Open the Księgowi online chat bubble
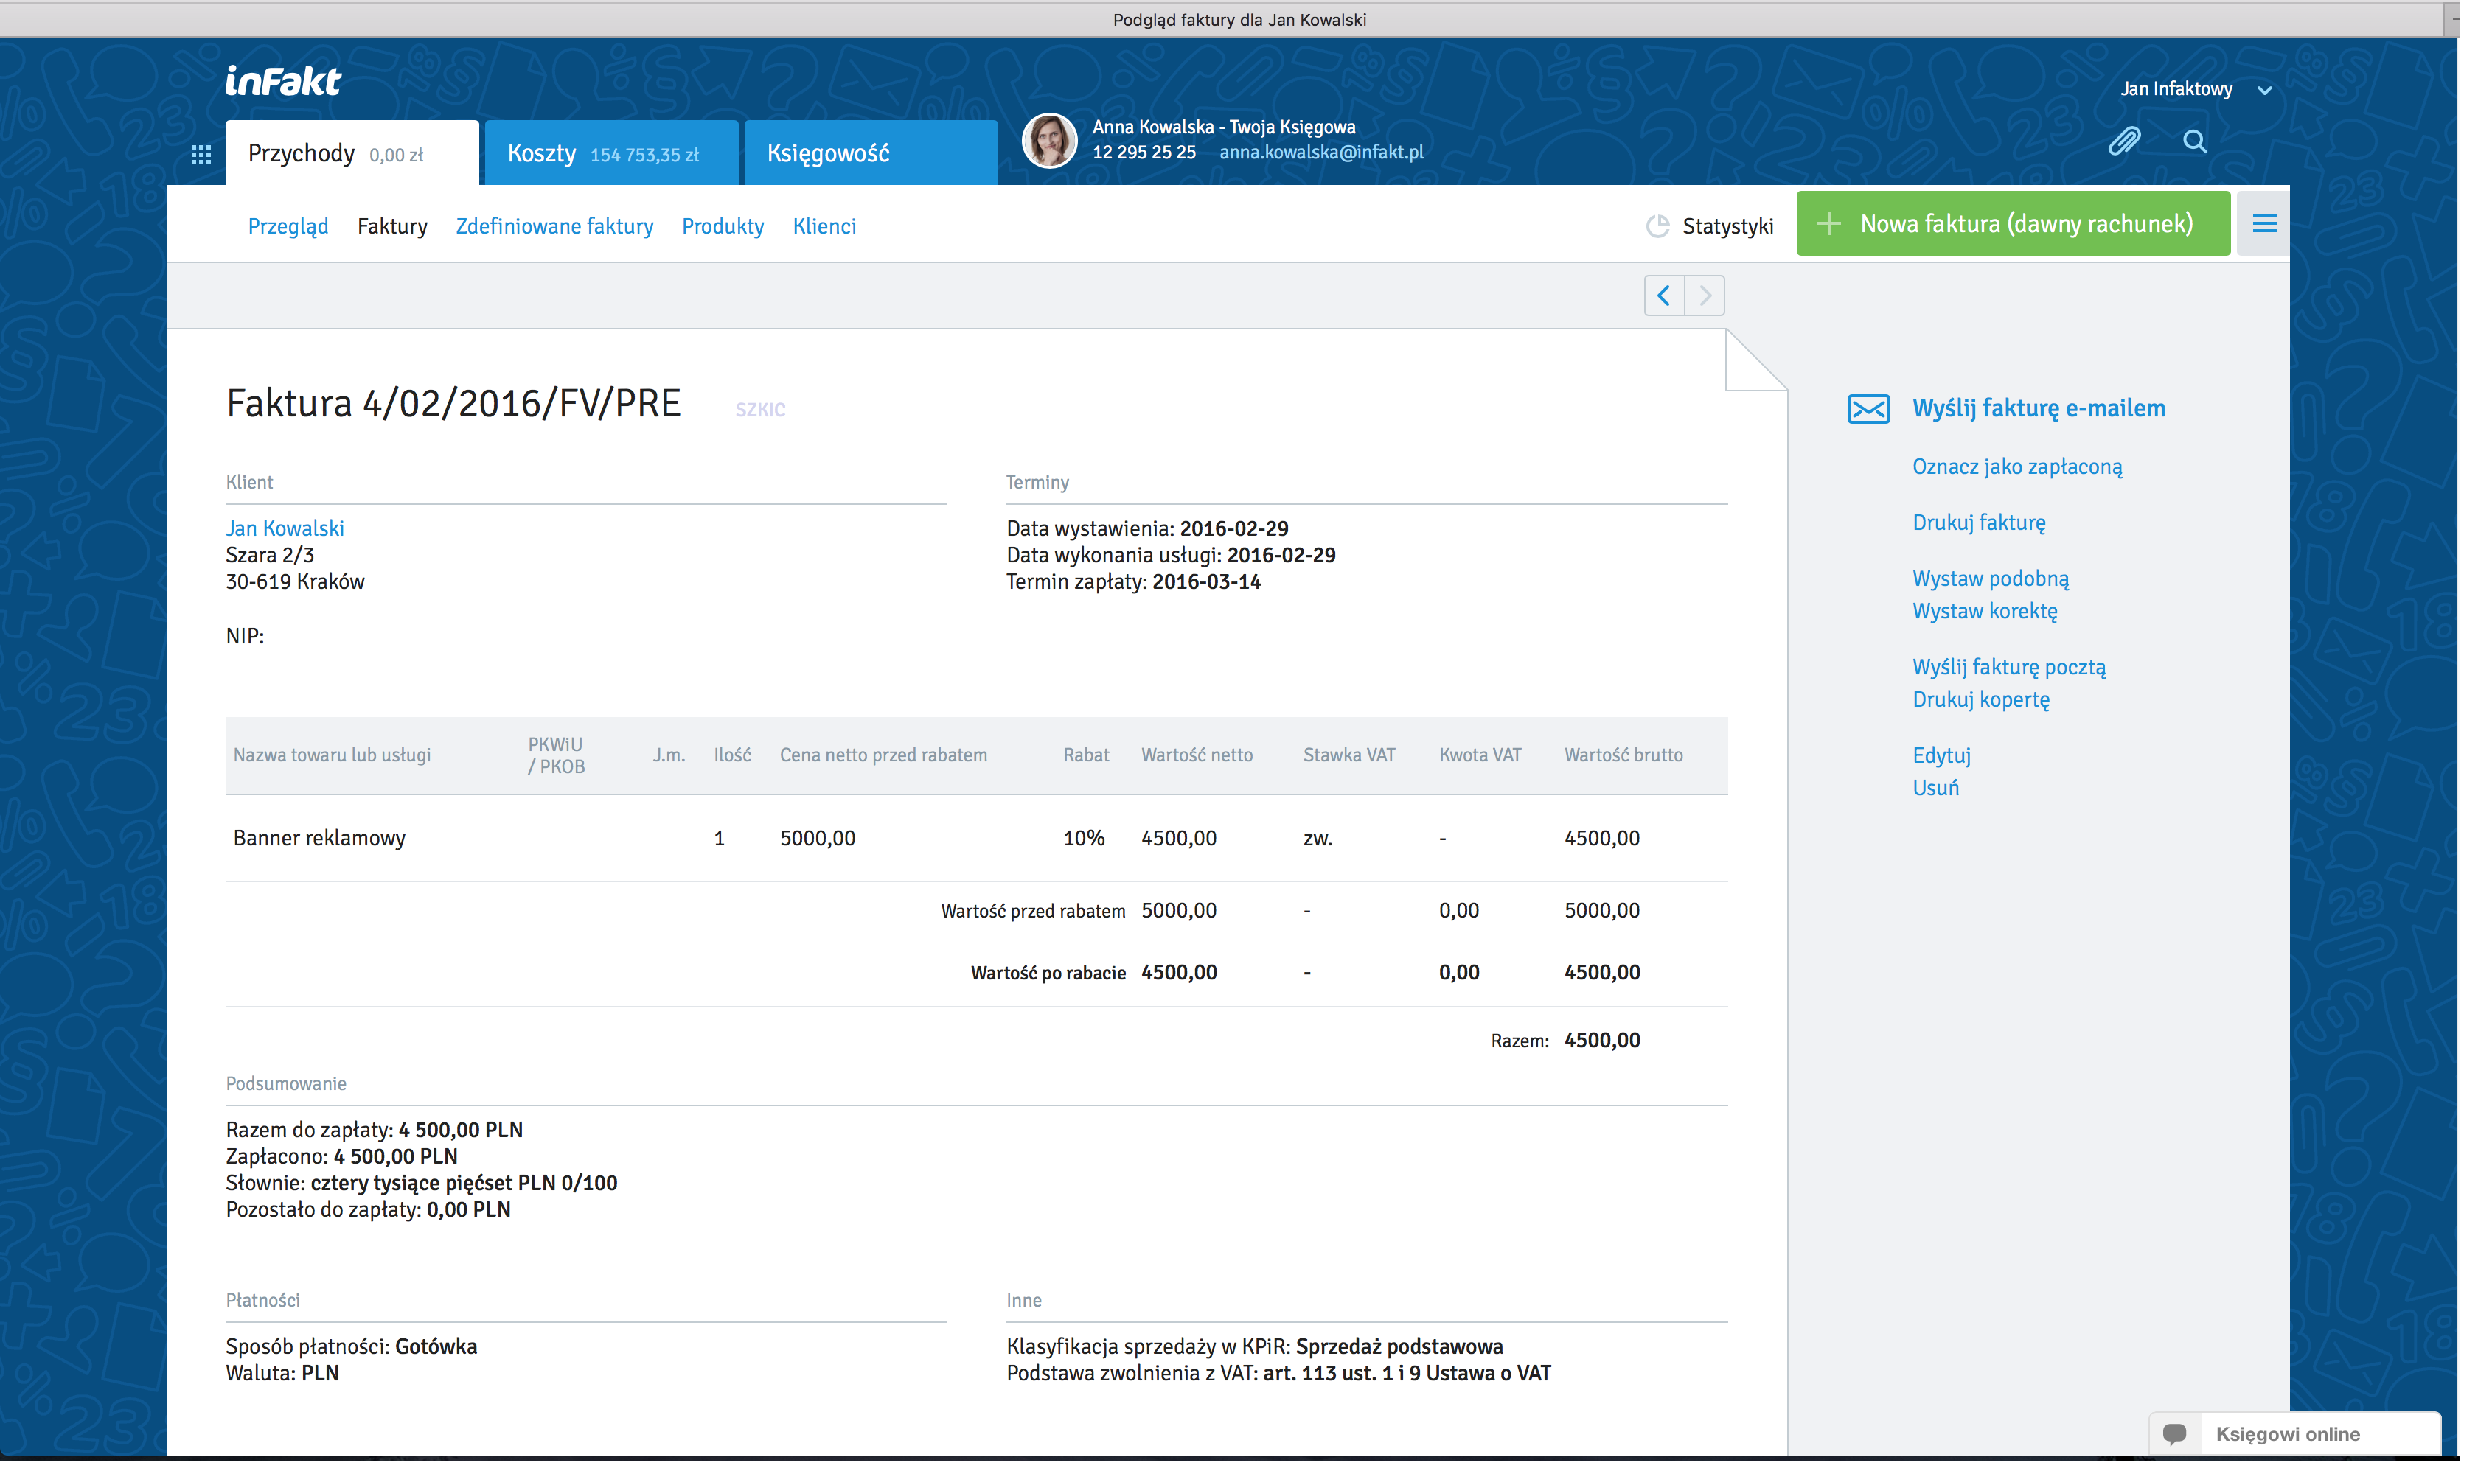Viewport: 2492px width, 1471px height. pyautogui.click(x=2175, y=1434)
